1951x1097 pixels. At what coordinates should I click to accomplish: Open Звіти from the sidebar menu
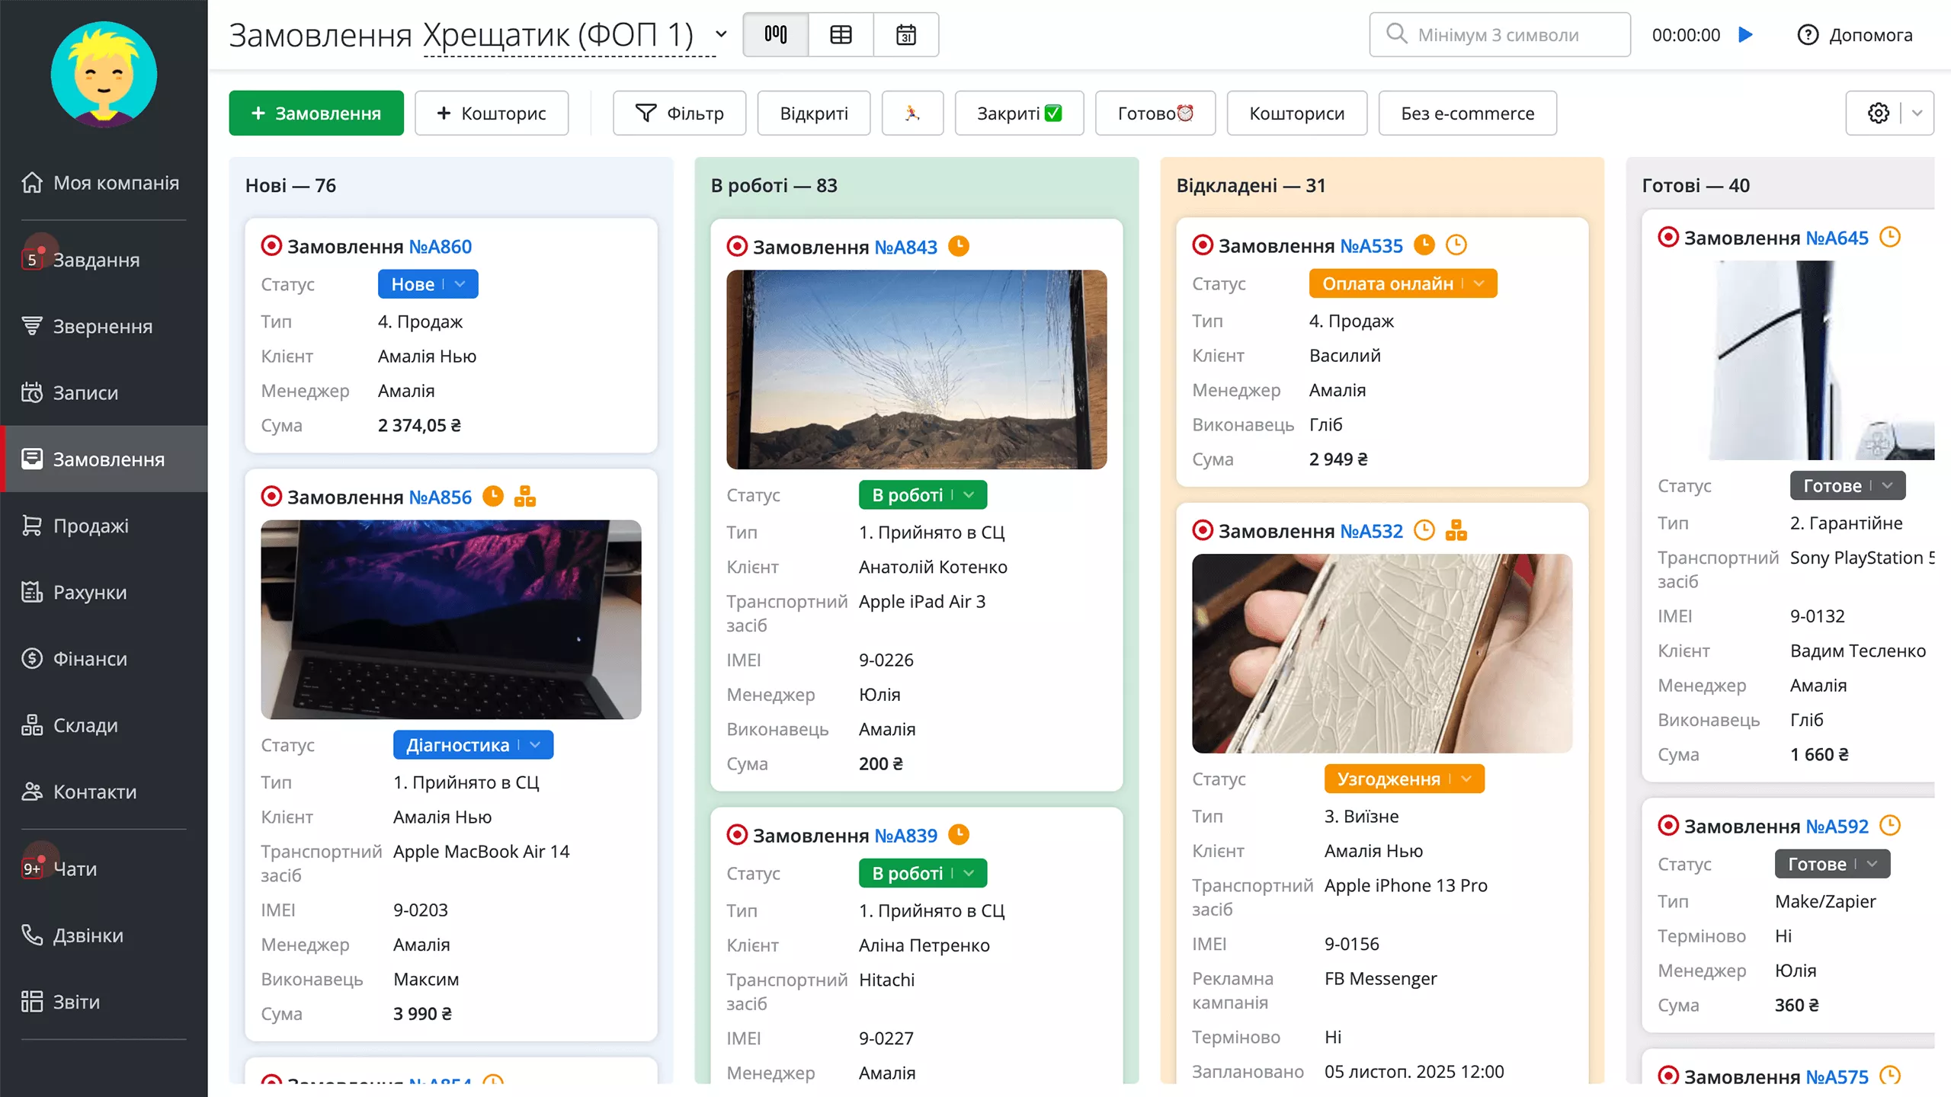75,1001
